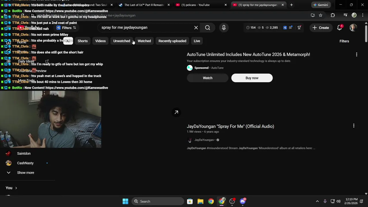
Task: Click the Create button
Action: 321,28
